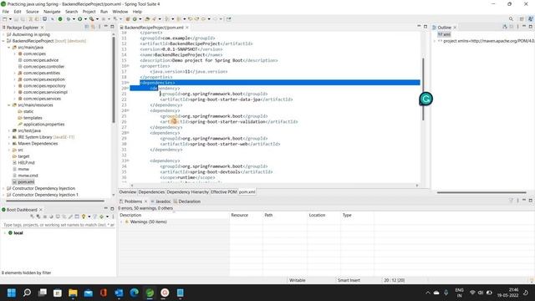535x301 pixels.
Task: Click the Outline panel horizontal scrollbar
Action: [x=481, y=192]
